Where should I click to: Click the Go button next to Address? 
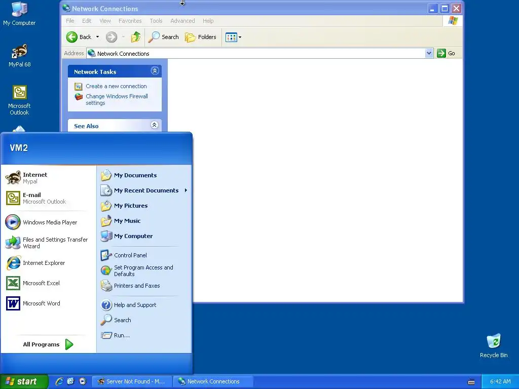point(446,53)
